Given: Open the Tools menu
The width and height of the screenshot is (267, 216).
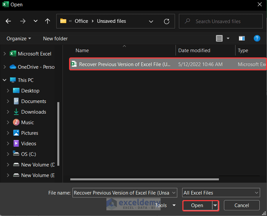Looking at the screenshot, I should (165, 205).
